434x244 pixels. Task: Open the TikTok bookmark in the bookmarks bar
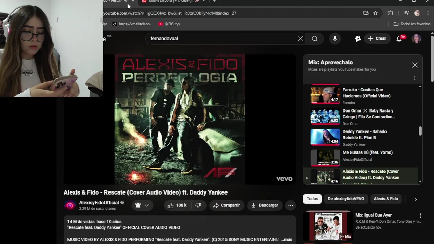click(133, 24)
